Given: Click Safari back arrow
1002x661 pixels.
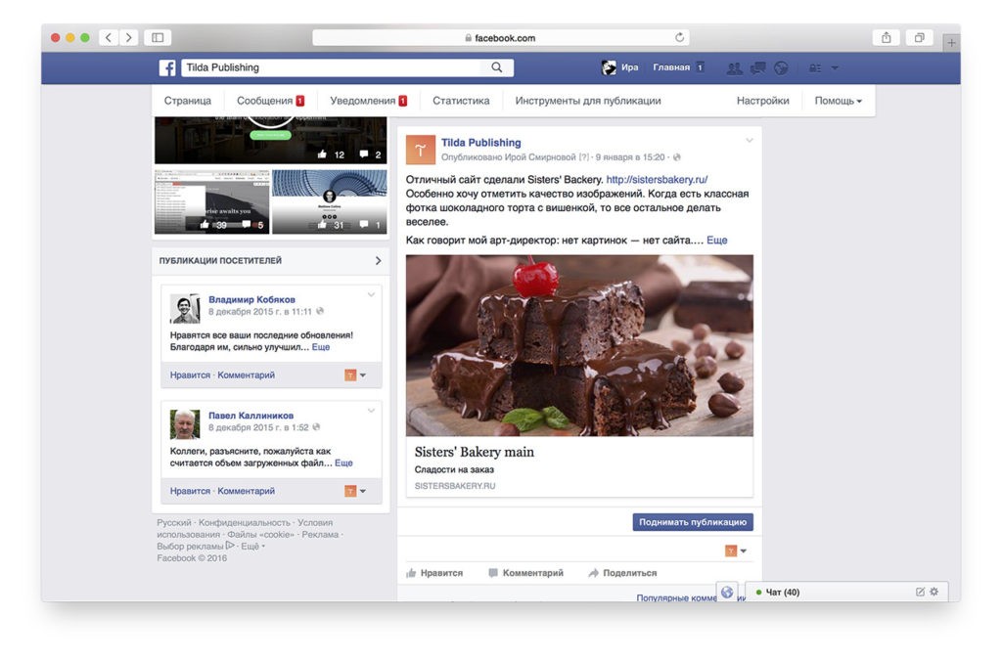Looking at the screenshot, I should (x=109, y=38).
